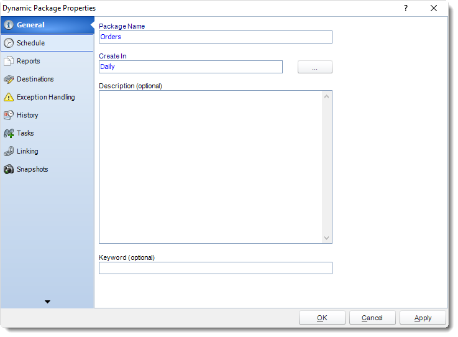Open the help question mark
The width and height of the screenshot is (458, 337).
point(406,8)
